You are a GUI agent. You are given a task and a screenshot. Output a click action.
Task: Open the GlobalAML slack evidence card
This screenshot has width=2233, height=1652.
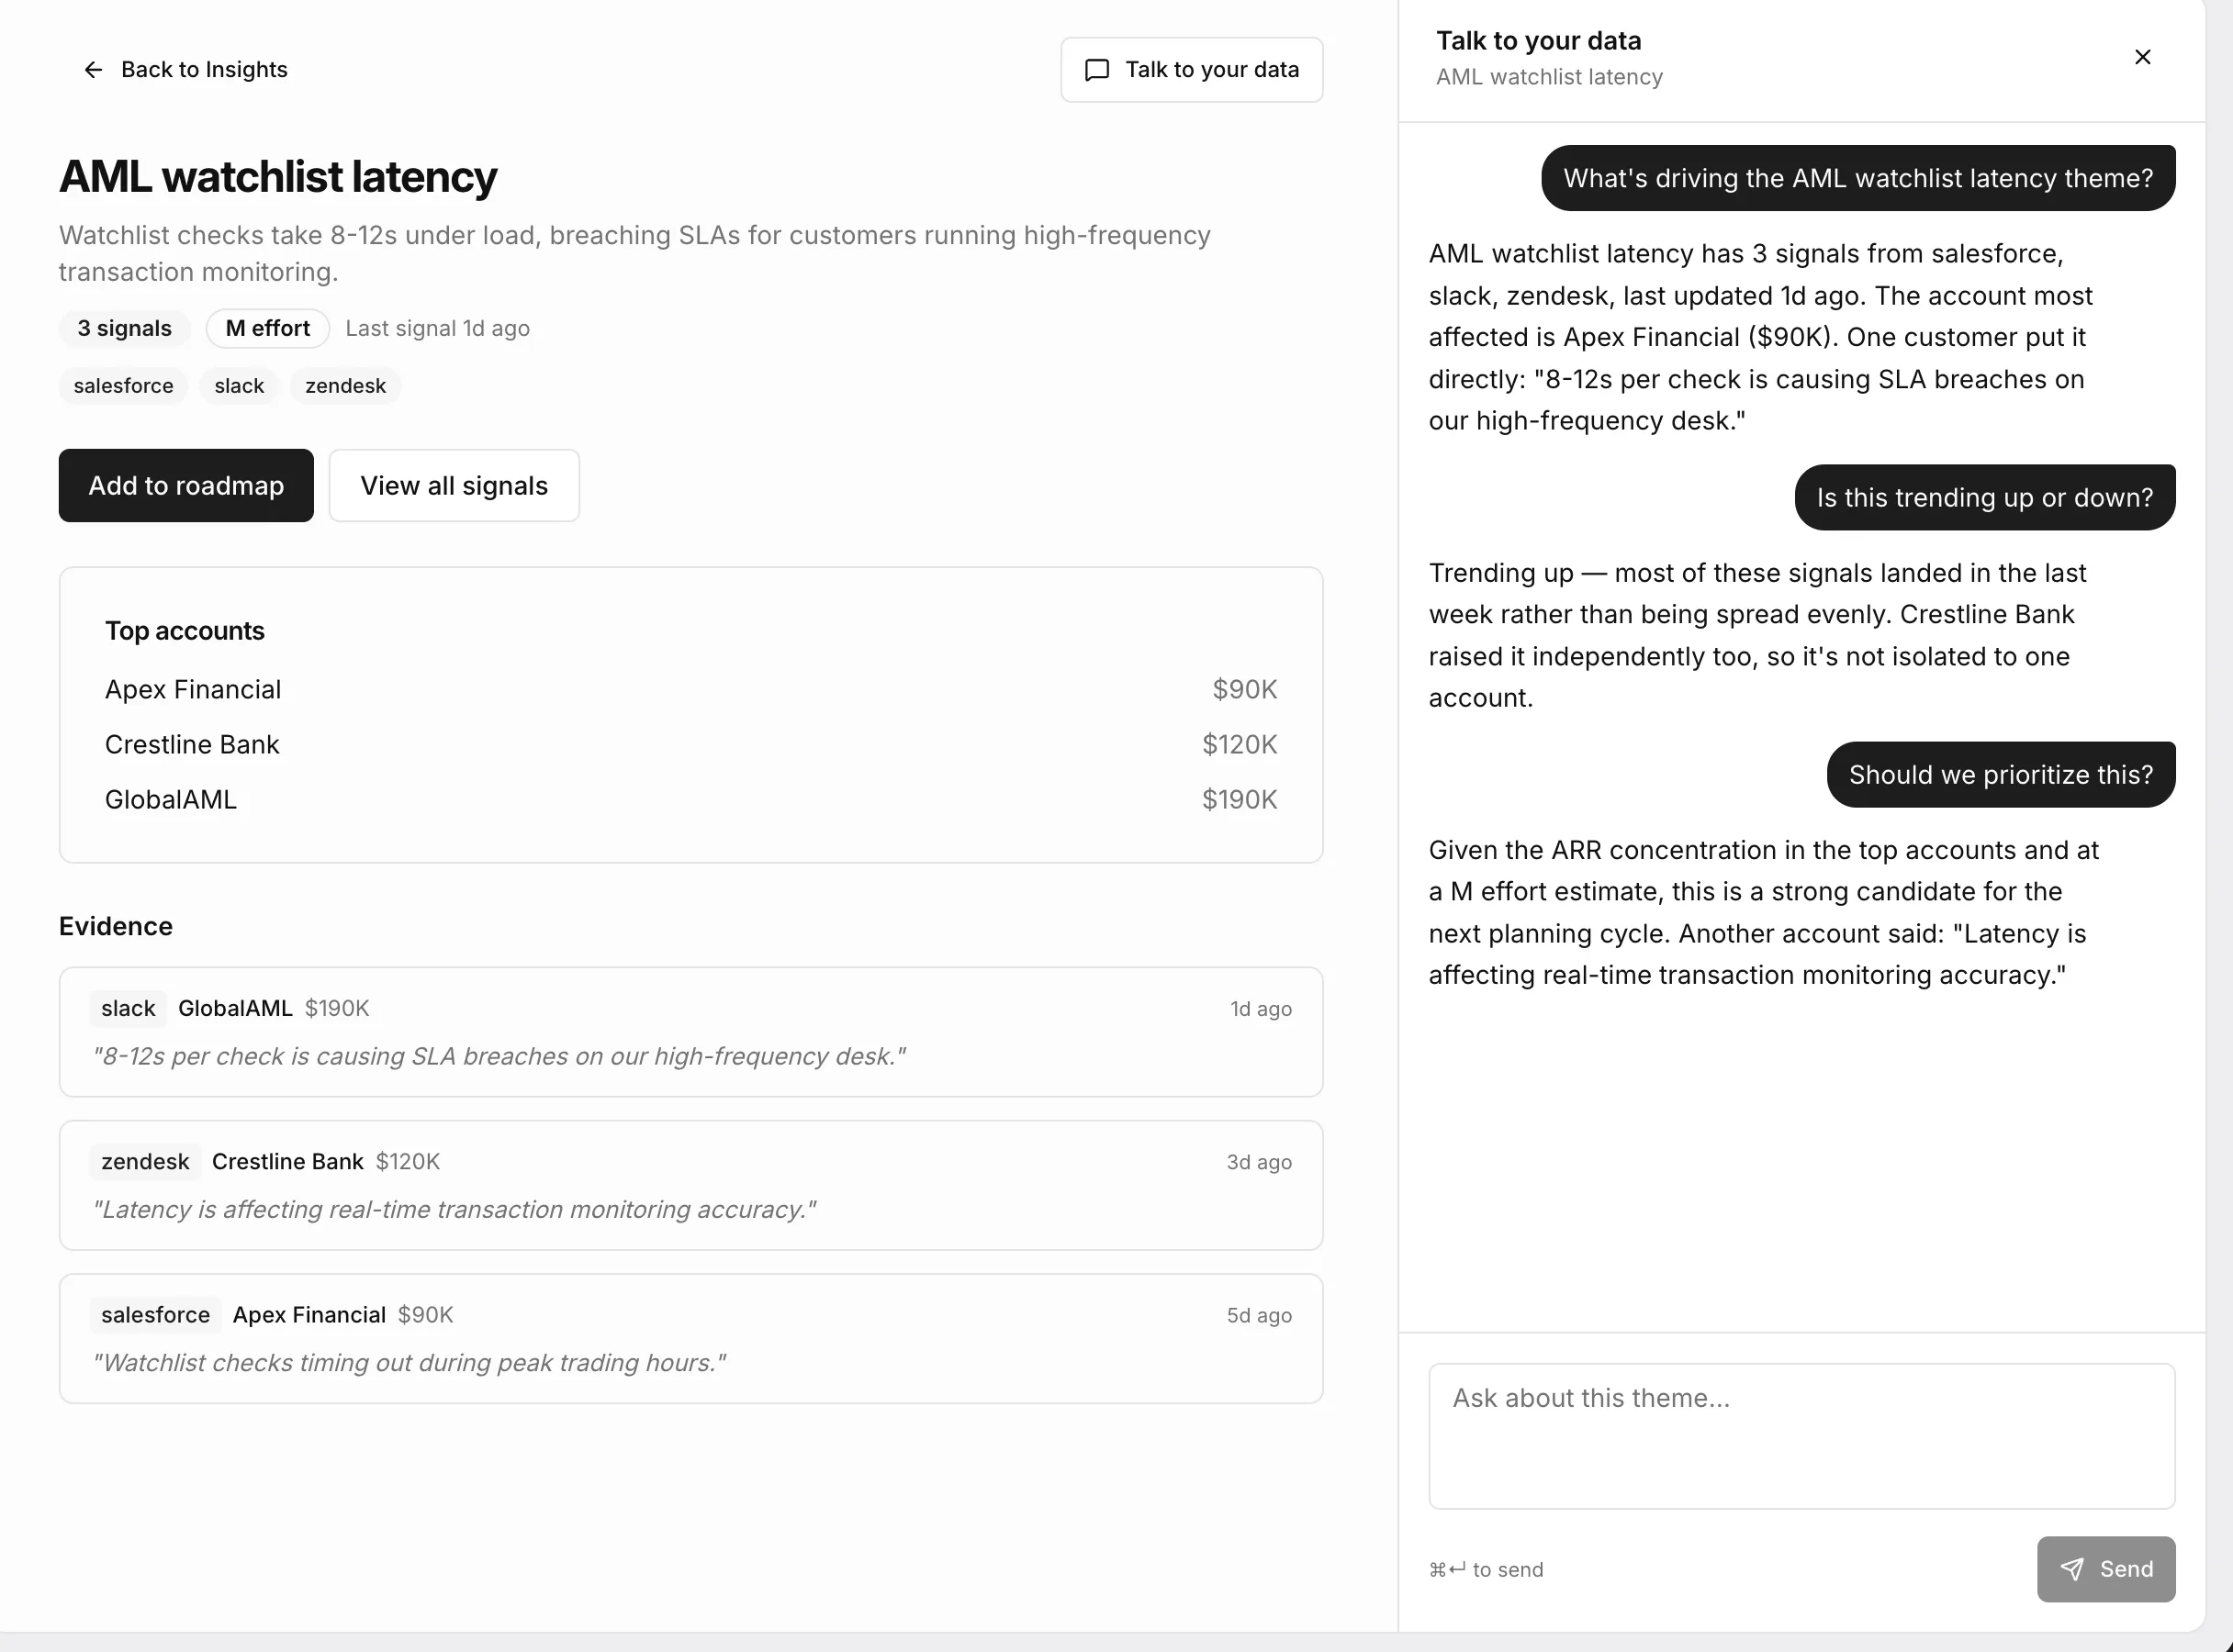point(691,1032)
